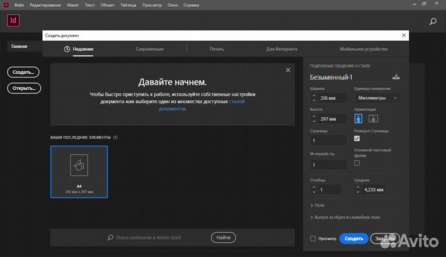Screen dimensions: 446x257
Task: Switch to the Недавние tab
Action: pyautogui.click(x=83, y=49)
